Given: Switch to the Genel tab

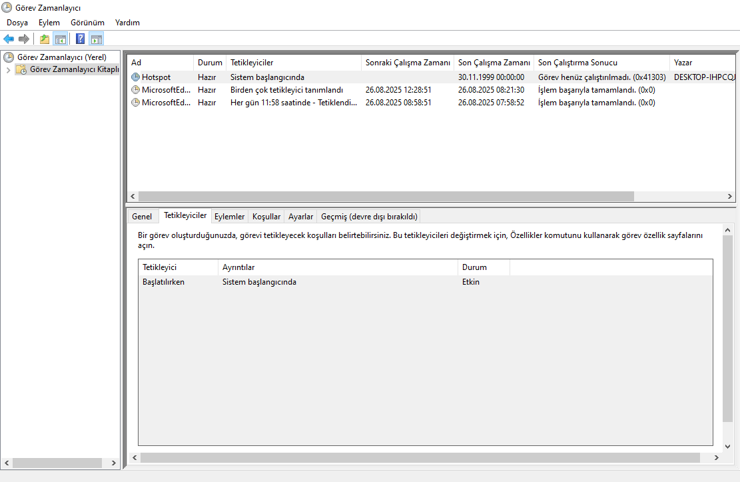Looking at the screenshot, I should (x=142, y=217).
